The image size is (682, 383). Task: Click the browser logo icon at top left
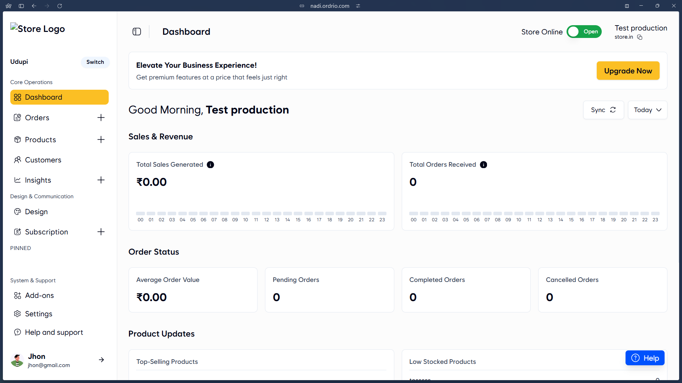pyautogui.click(x=9, y=6)
